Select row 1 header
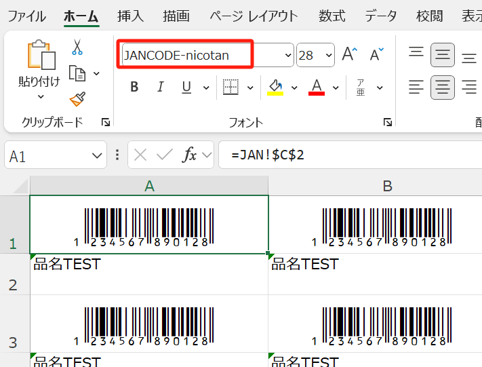The height and width of the screenshot is (367, 482). 15,225
